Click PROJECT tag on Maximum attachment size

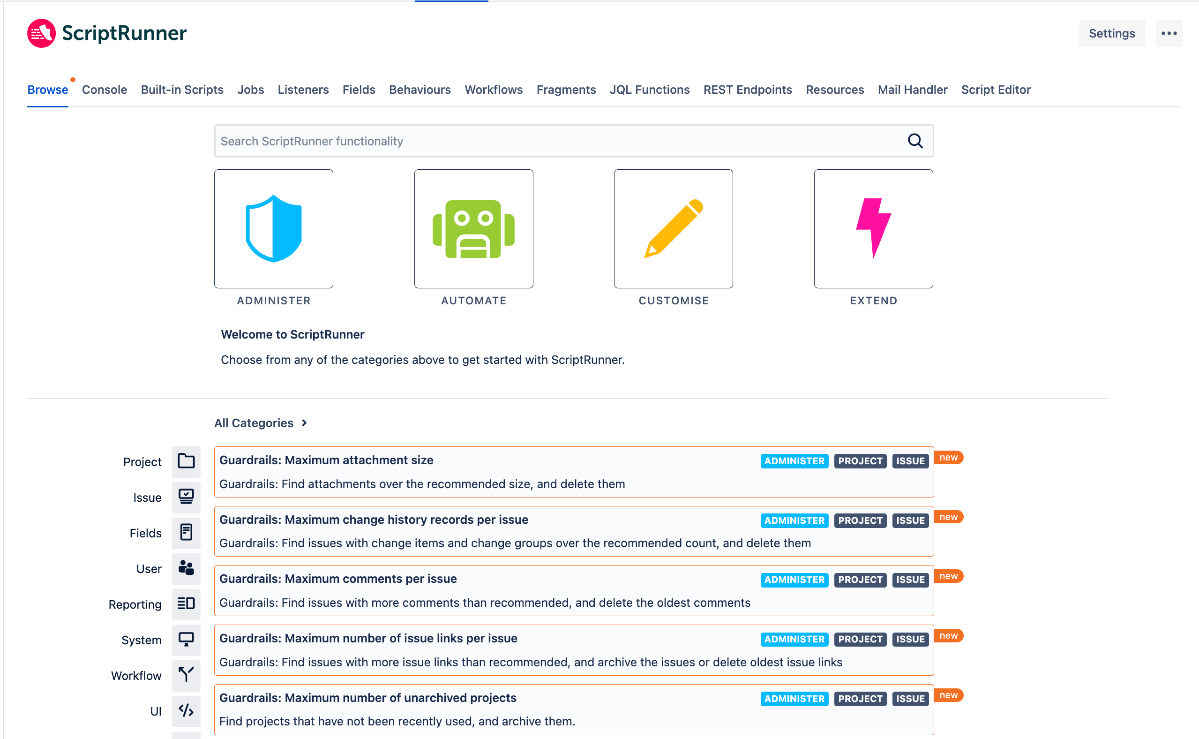point(860,461)
